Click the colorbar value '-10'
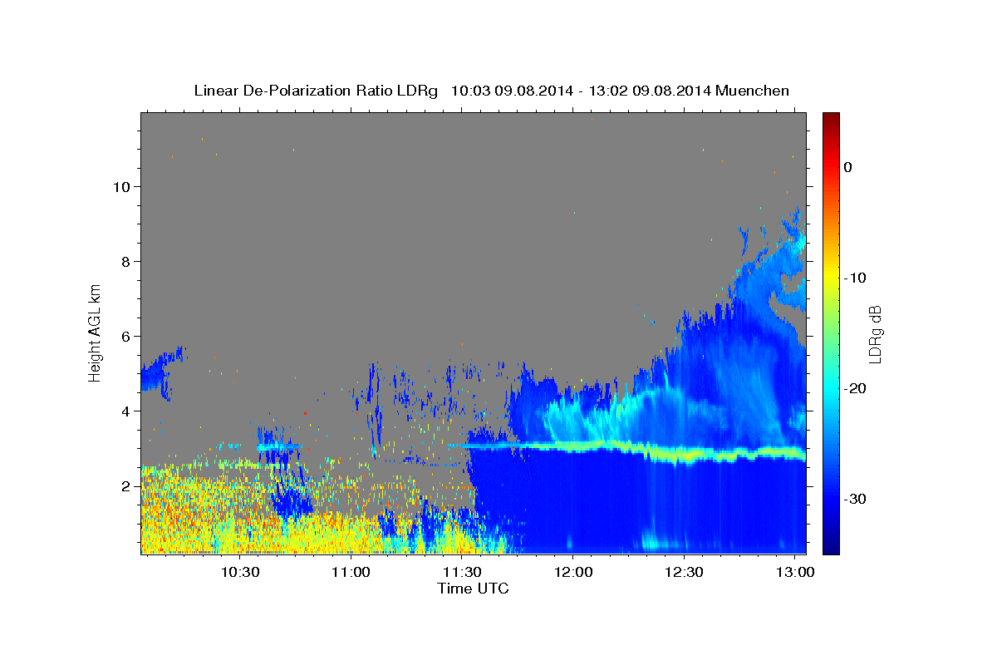This screenshot has width=997, height=665. [x=855, y=278]
